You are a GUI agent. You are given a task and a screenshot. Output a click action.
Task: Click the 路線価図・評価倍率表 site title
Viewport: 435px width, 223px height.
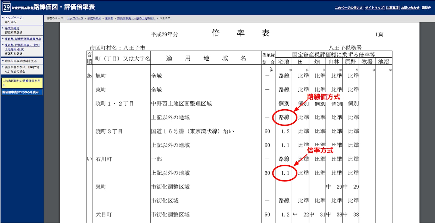tap(64, 7)
